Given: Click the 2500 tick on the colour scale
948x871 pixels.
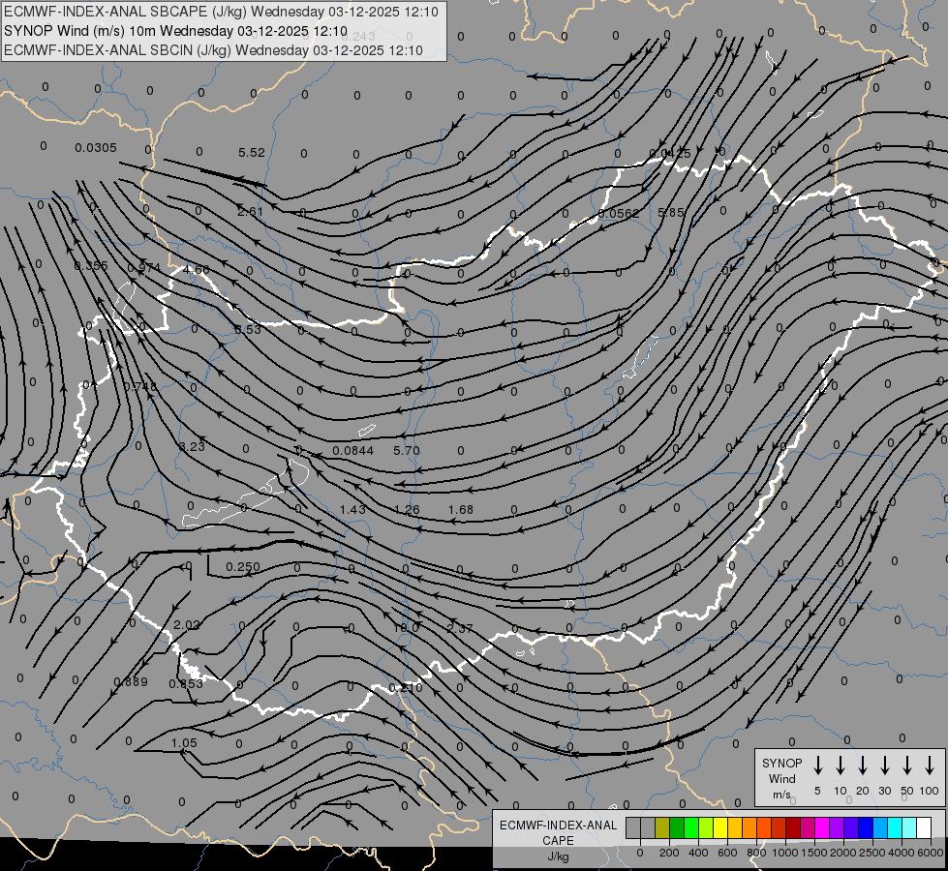Looking at the screenshot, I should pos(872,853).
